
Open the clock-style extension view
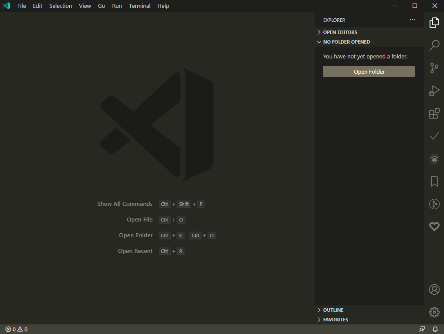(434, 204)
